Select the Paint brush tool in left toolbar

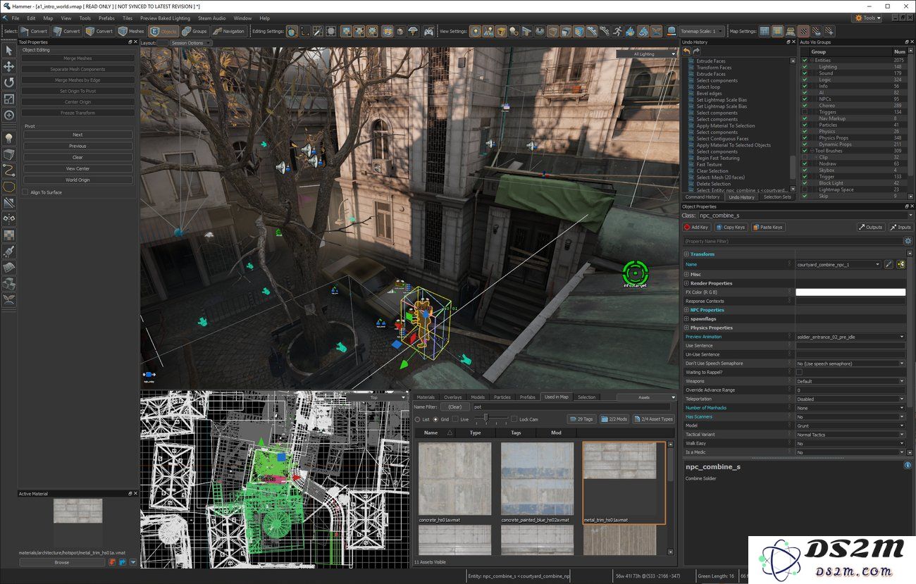(x=9, y=251)
